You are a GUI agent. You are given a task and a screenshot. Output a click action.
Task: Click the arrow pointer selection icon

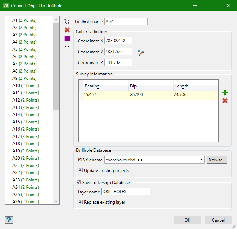pyautogui.click(x=67, y=22)
